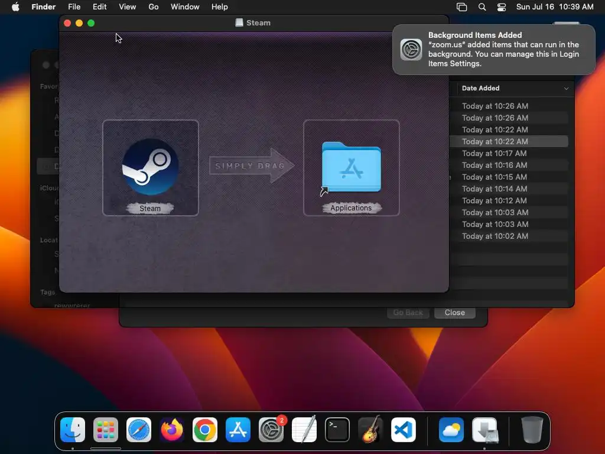Open the View menu
The width and height of the screenshot is (605, 454).
[x=128, y=7]
